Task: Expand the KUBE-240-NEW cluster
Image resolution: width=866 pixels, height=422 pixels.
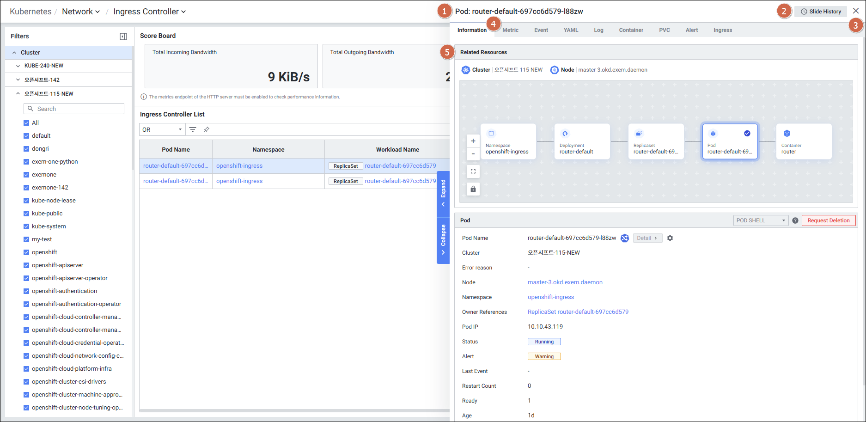Action: tap(18, 66)
